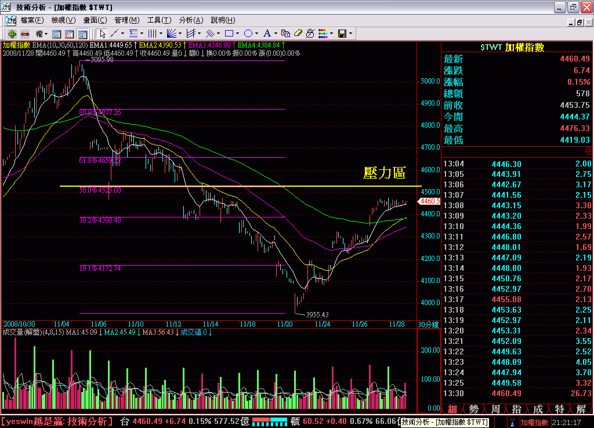Click the copy drawing objects icon
The height and width of the screenshot is (428, 594).
(285, 34)
